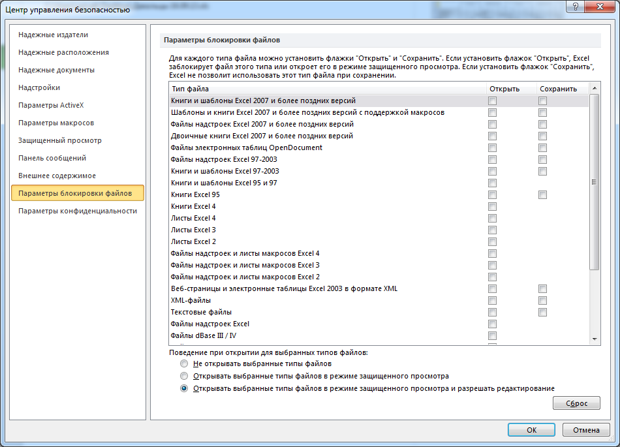This screenshot has width=620, height=447.
Task: Open Параметры конфиденциальности section
Action: pos(78,211)
